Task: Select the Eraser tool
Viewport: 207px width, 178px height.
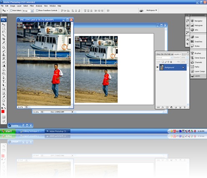Action: coord(4,62)
